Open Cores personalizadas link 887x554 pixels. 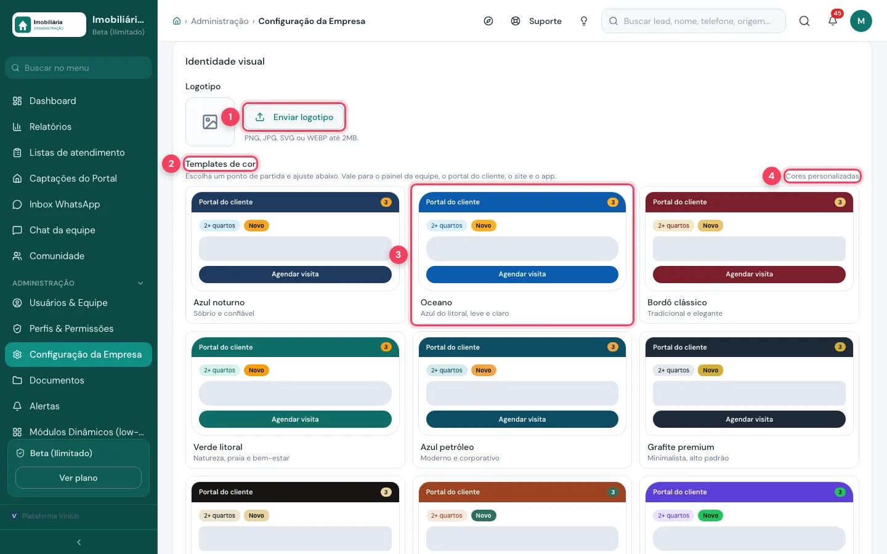(822, 176)
